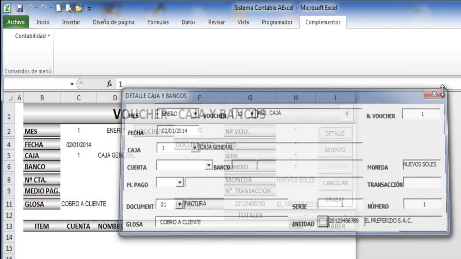Click the Undo arrow icon
The height and width of the screenshot is (259, 461).
click(x=30, y=8)
